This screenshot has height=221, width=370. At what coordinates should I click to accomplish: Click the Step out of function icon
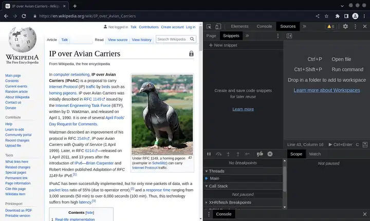238,154
